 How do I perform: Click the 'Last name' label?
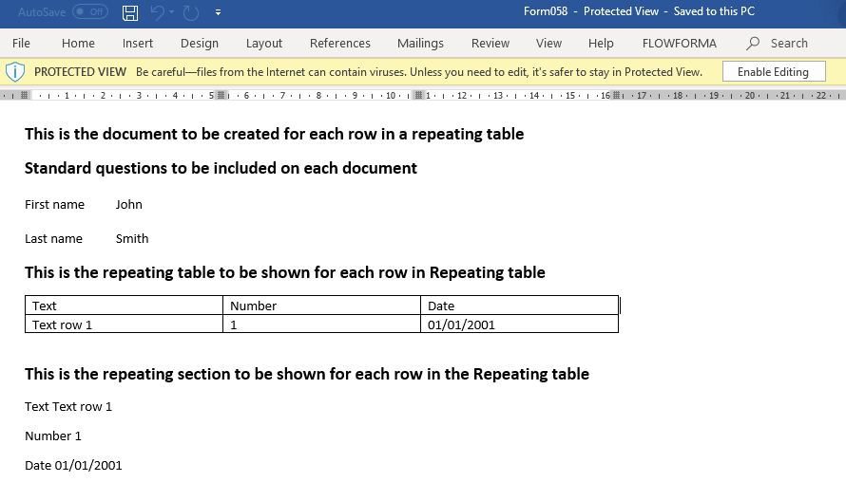tap(53, 238)
